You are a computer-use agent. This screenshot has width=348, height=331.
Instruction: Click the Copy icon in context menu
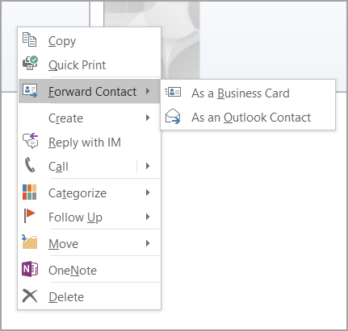click(29, 39)
